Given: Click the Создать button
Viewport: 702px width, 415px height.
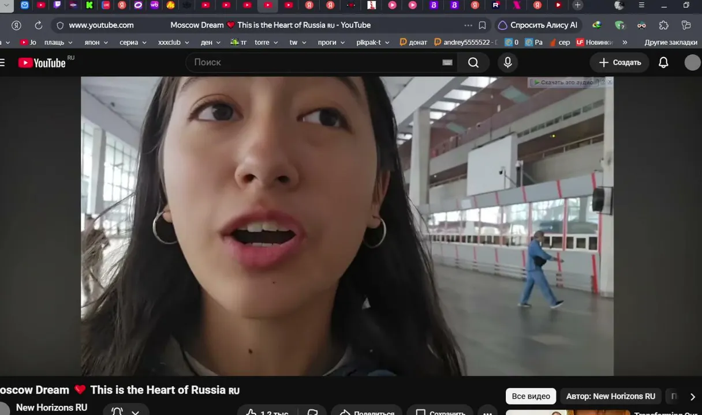Looking at the screenshot, I should [x=619, y=62].
